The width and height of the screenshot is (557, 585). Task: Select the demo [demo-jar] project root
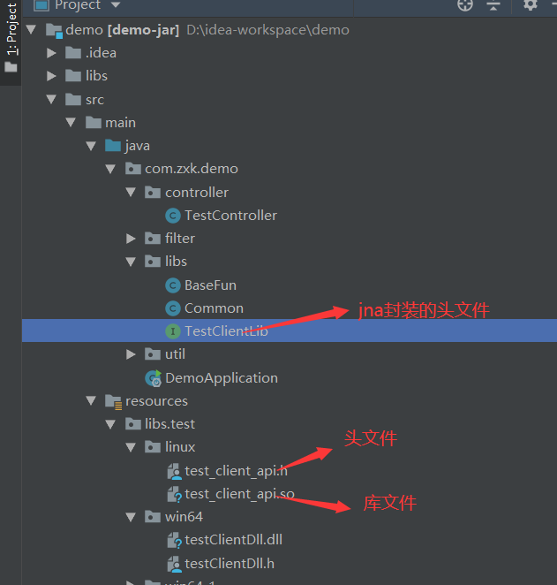point(122,30)
